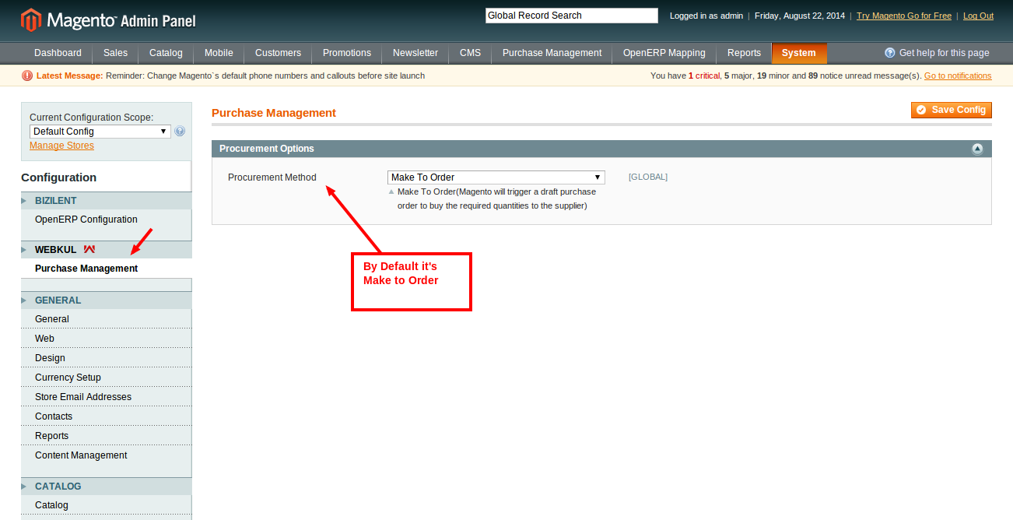Click the Global Record Search field
The image size is (1013, 520).
(x=571, y=16)
